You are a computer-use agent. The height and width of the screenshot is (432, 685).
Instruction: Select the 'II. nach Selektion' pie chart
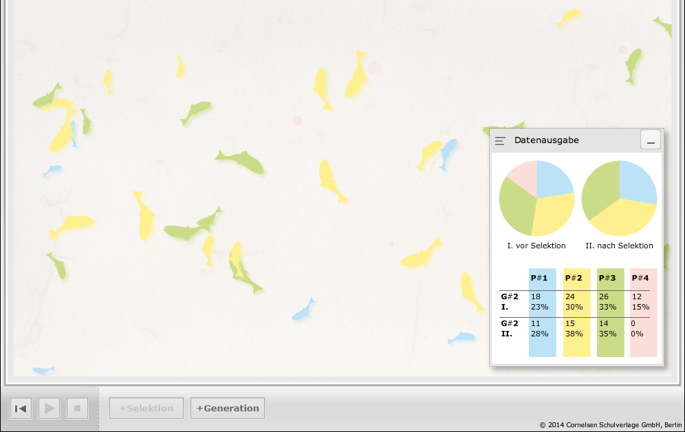619,198
